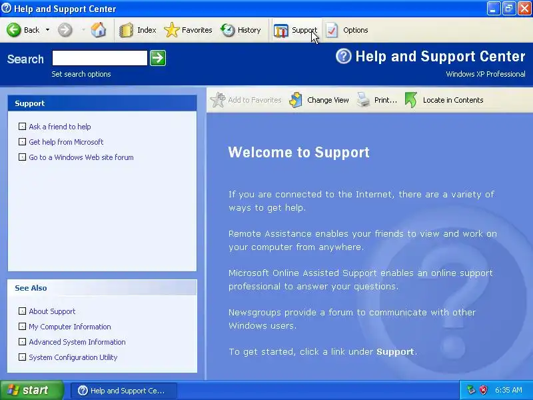Open Go to a Windows Web site forum
This screenshot has height=400, width=533.
[x=81, y=157]
